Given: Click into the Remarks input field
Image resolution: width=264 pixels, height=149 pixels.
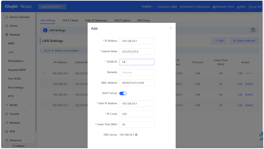Looking at the screenshot, I should (137, 72).
